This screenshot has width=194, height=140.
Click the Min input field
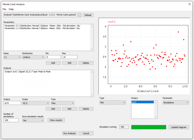(x=53, y=57)
